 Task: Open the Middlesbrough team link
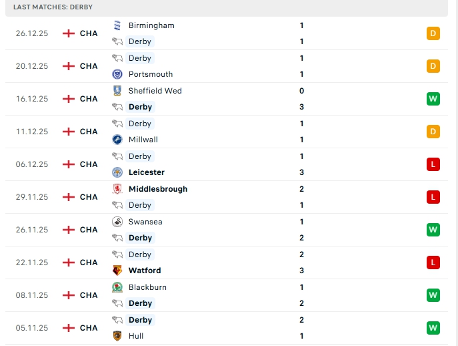click(158, 189)
